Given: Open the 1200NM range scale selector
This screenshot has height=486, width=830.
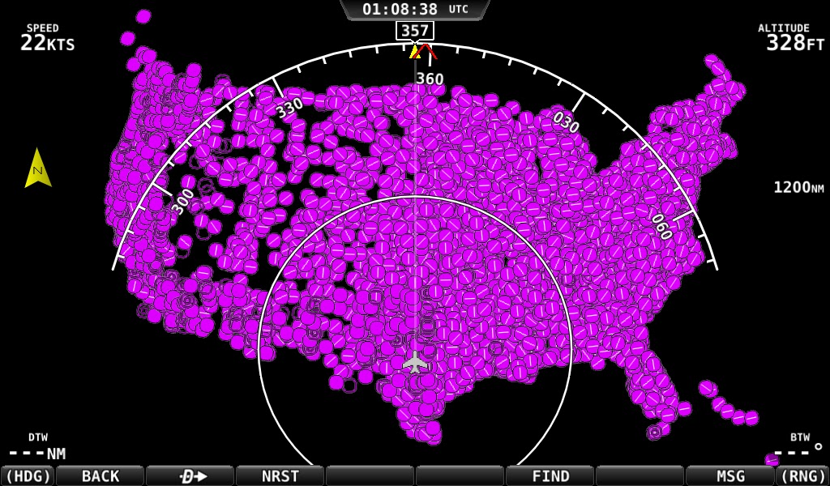Looking at the screenshot, I should tap(798, 187).
